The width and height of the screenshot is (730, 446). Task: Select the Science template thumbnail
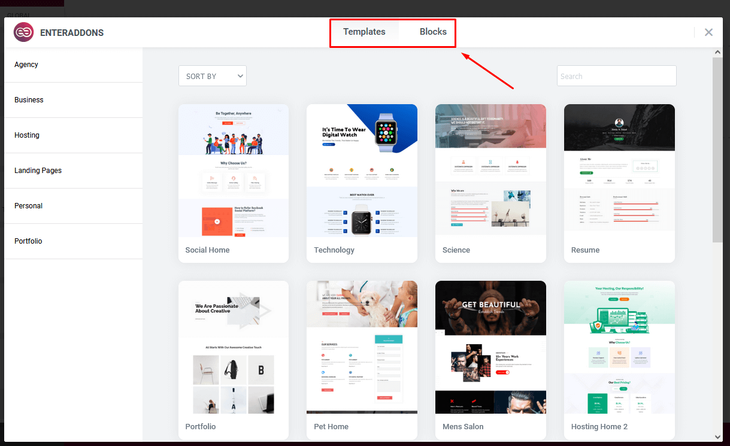(490, 171)
